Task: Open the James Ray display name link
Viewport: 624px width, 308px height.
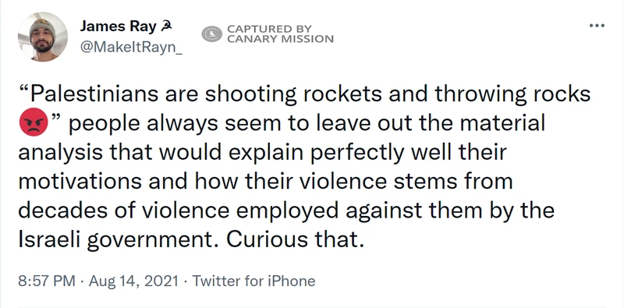Action: pyautogui.click(x=119, y=27)
